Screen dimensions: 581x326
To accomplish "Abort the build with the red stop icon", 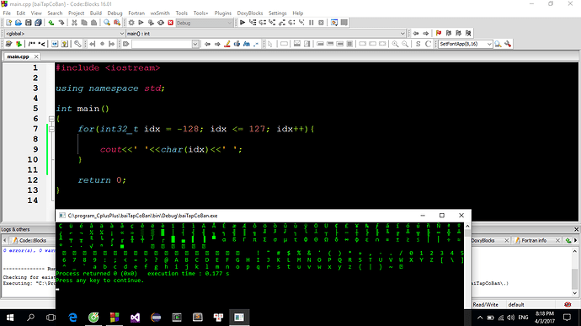I will pyautogui.click(x=170, y=23).
